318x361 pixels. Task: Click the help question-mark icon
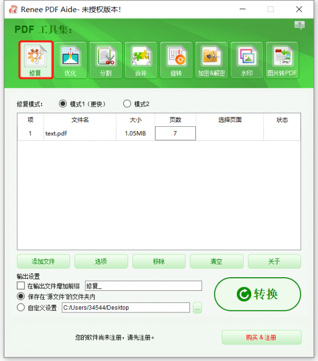[299, 25]
